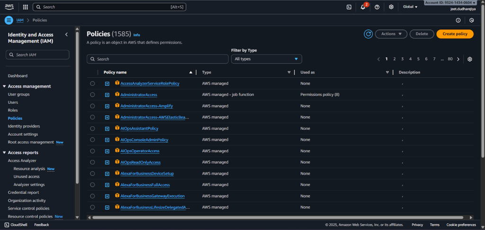This screenshot has width=485, height=230.
Task: Select the AlexaForBusinessDeviceSetup radio button
Action: pos(92,174)
